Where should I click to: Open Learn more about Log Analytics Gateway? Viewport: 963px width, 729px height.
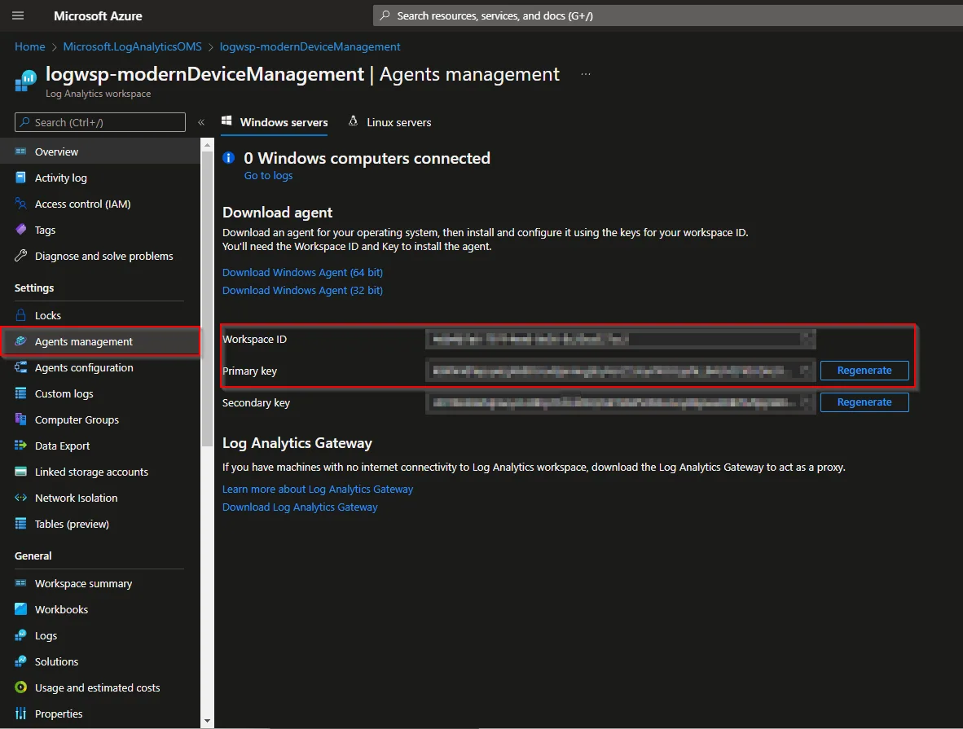tap(318, 489)
